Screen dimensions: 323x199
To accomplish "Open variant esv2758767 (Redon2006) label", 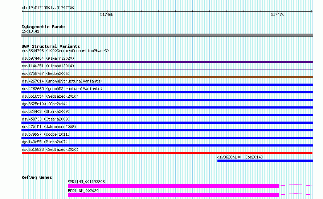I will (x=46, y=73).
